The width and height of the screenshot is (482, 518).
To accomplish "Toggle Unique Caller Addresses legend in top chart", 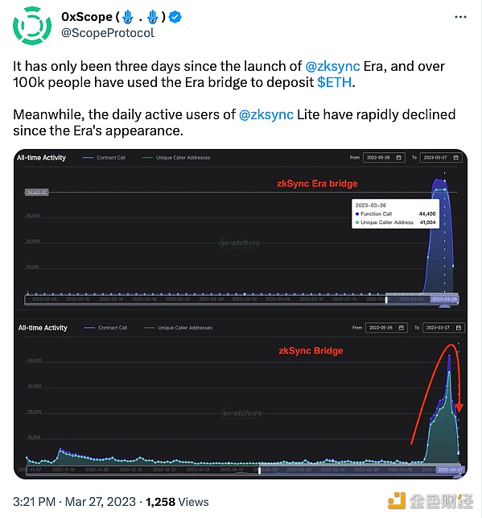I will click(x=176, y=158).
